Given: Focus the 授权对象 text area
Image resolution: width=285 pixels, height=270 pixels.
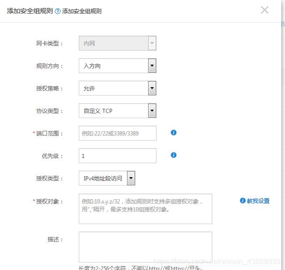Looking at the screenshot, I should [x=145, y=209].
